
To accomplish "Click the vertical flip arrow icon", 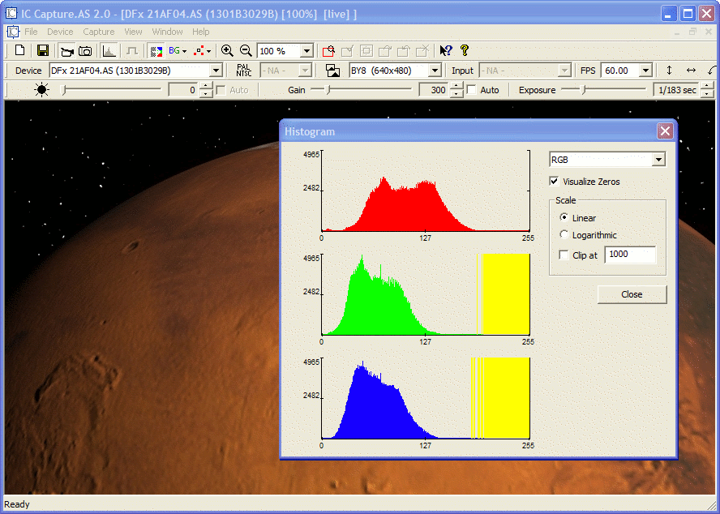I will (x=669, y=71).
